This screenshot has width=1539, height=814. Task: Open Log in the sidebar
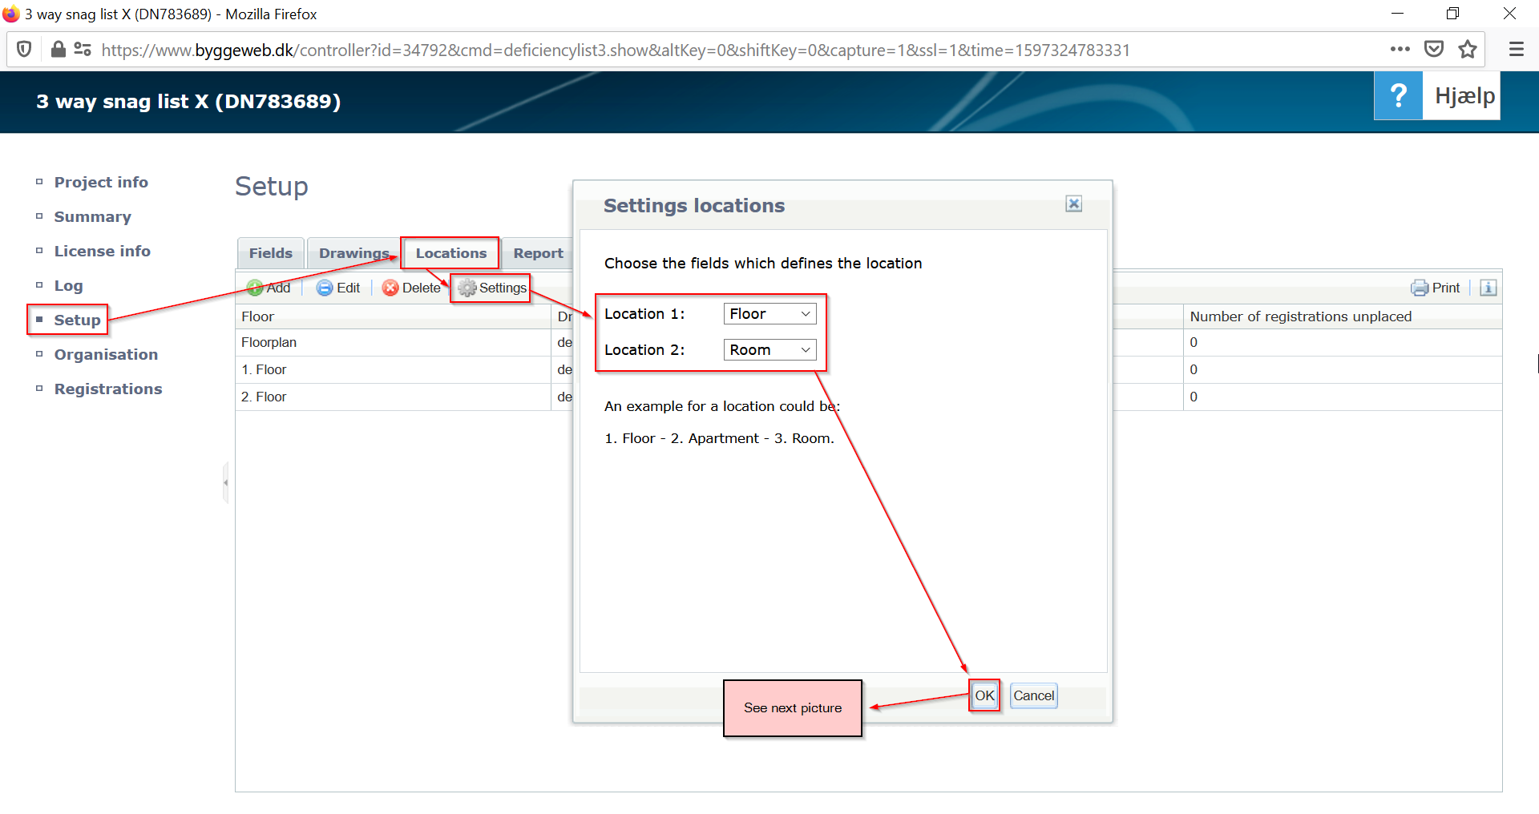click(x=68, y=285)
